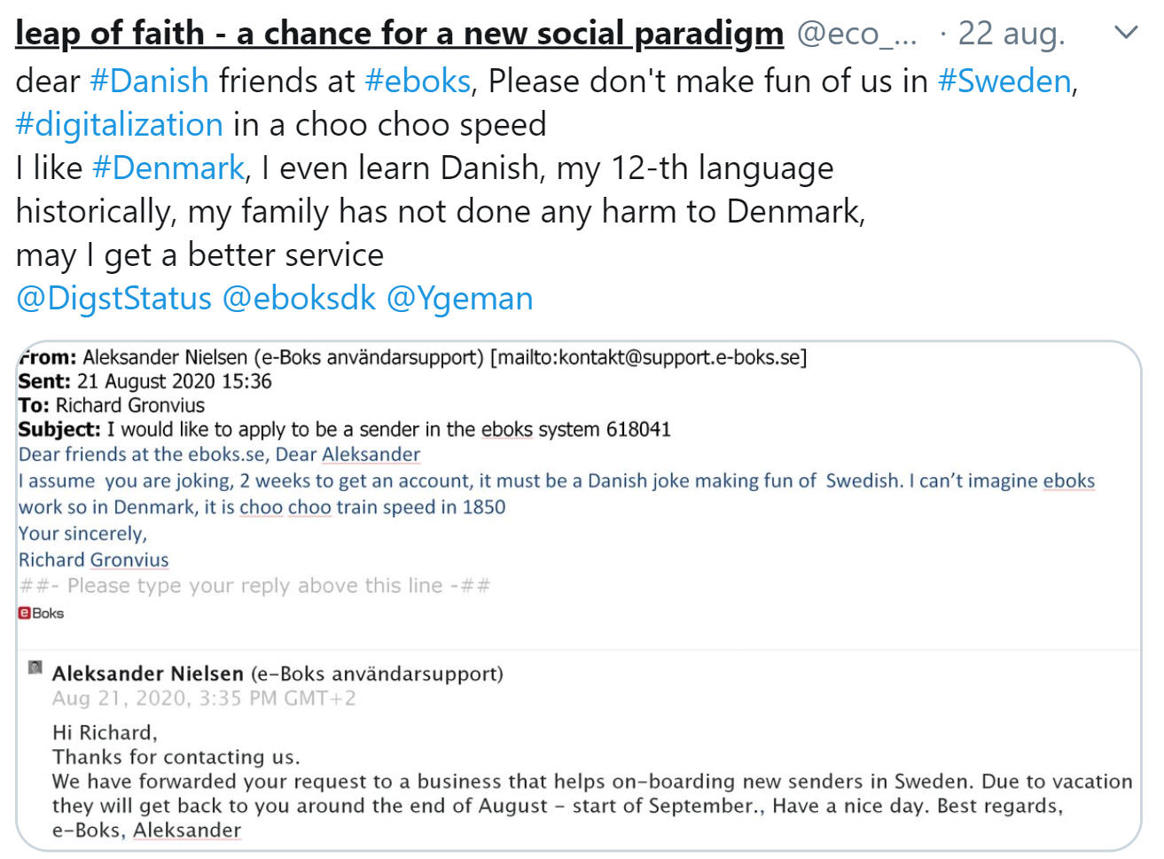Visit the @Ygeman mention
Viewport: 1164px width, 859px height.
click(460, 299)
